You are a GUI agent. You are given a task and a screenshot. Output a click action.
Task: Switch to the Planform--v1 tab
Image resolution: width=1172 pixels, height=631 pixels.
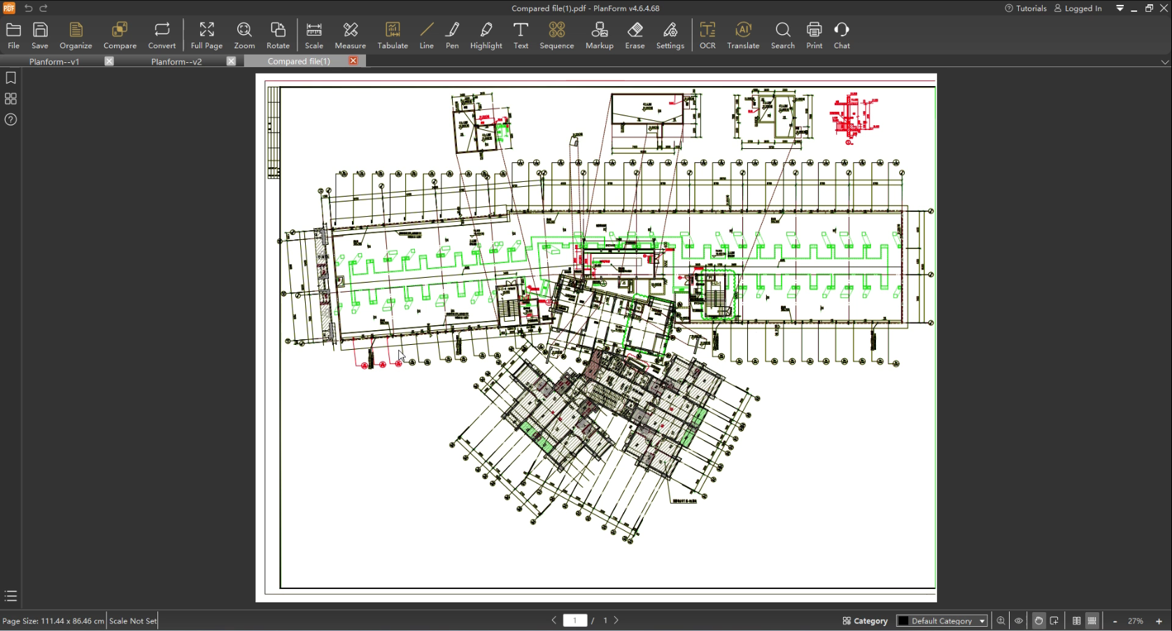tap(55, 62)
